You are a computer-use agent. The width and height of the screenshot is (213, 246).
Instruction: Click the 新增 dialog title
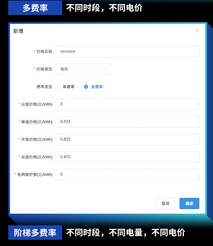pos(18,31)
